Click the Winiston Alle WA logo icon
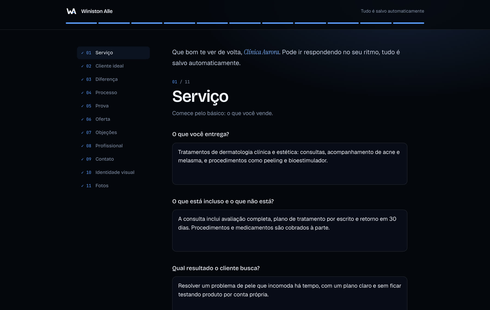Screen dimensions: 490x310 pos(71,11)
